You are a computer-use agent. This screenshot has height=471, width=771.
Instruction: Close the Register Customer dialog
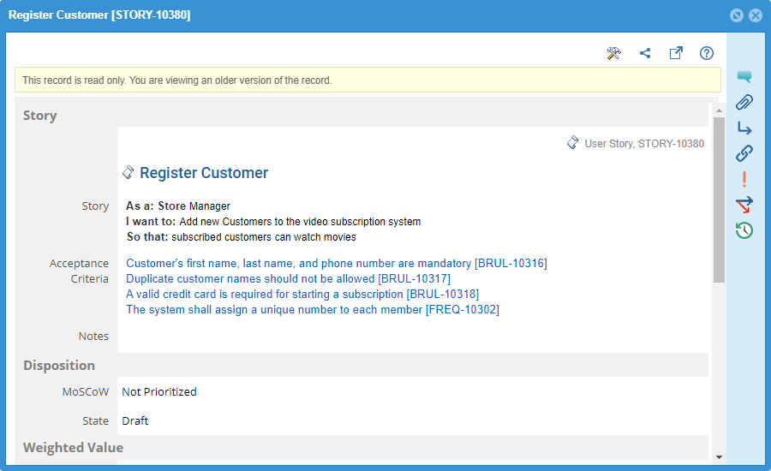[756, 15]
